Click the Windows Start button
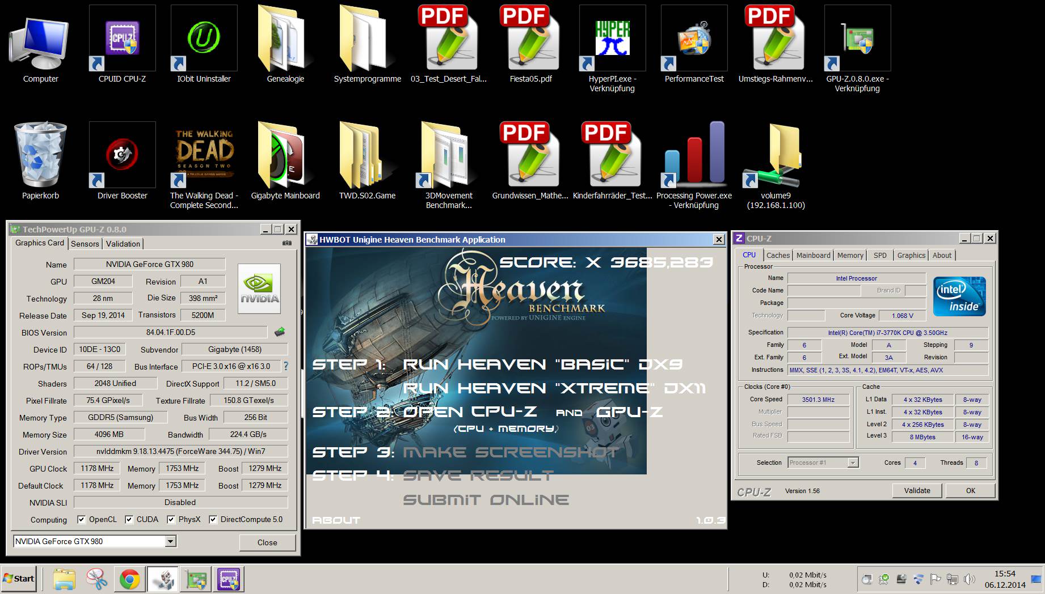Screen dimensions: 1045x594 pos(19,579)
